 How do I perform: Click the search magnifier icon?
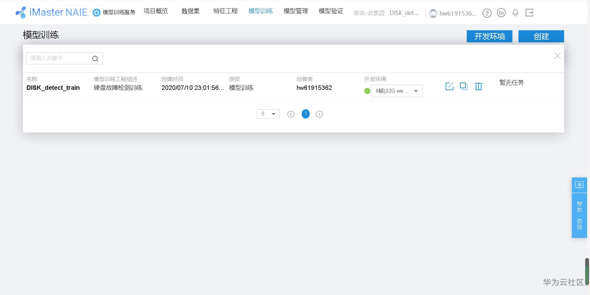pyautogui.click(x=95, y=59)
